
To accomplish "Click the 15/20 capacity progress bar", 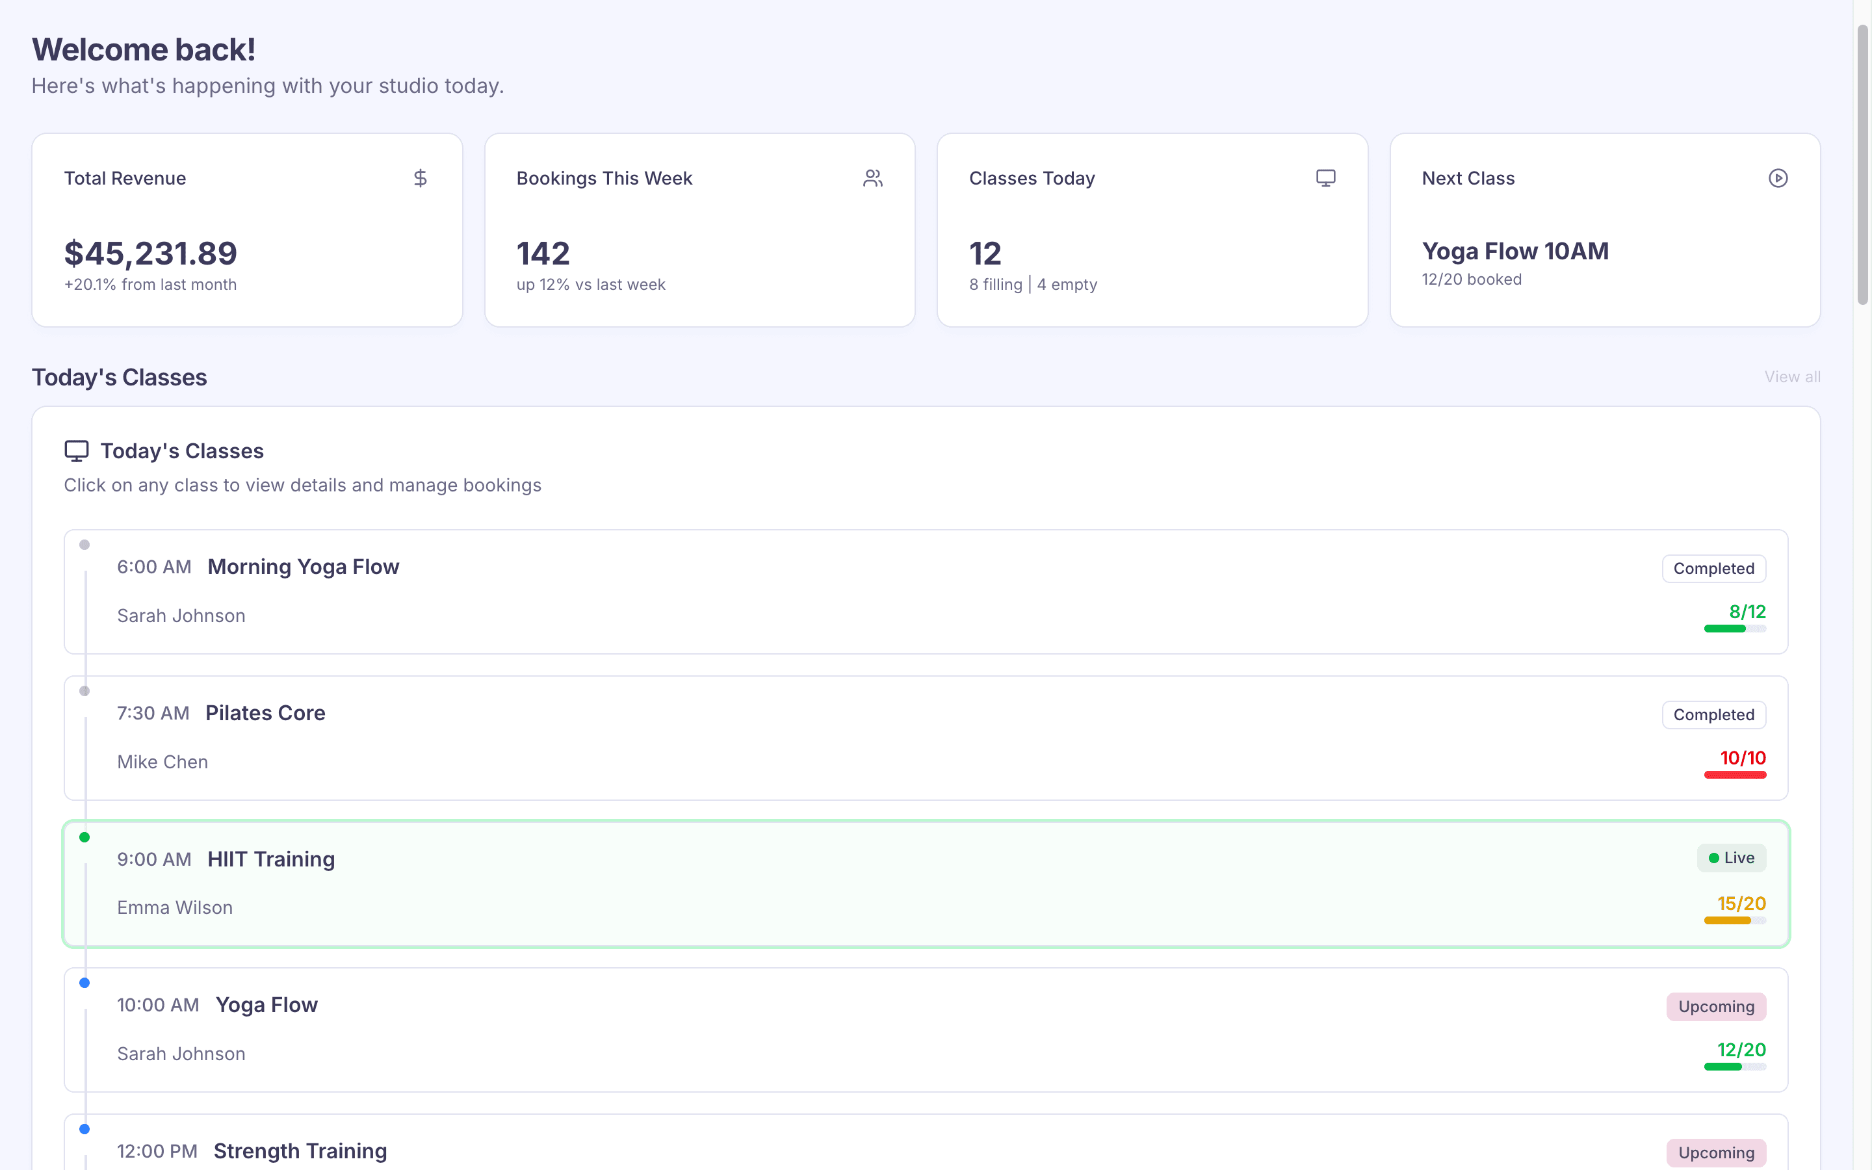I will [1734, 921].
